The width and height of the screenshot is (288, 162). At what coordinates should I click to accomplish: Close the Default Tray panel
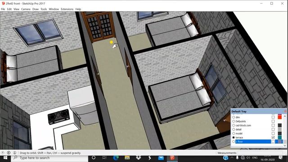(285, 111)
